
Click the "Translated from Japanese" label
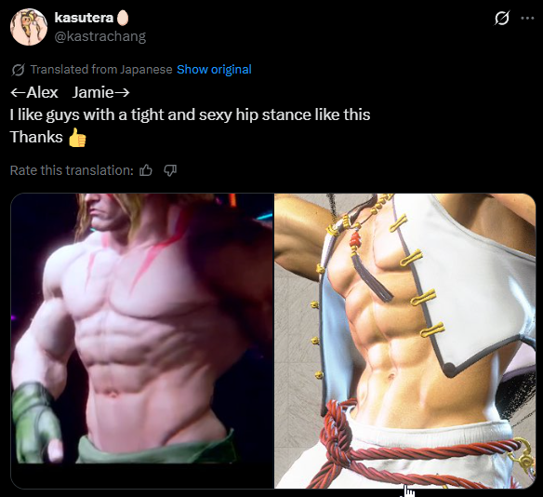[x=101, y=69]
